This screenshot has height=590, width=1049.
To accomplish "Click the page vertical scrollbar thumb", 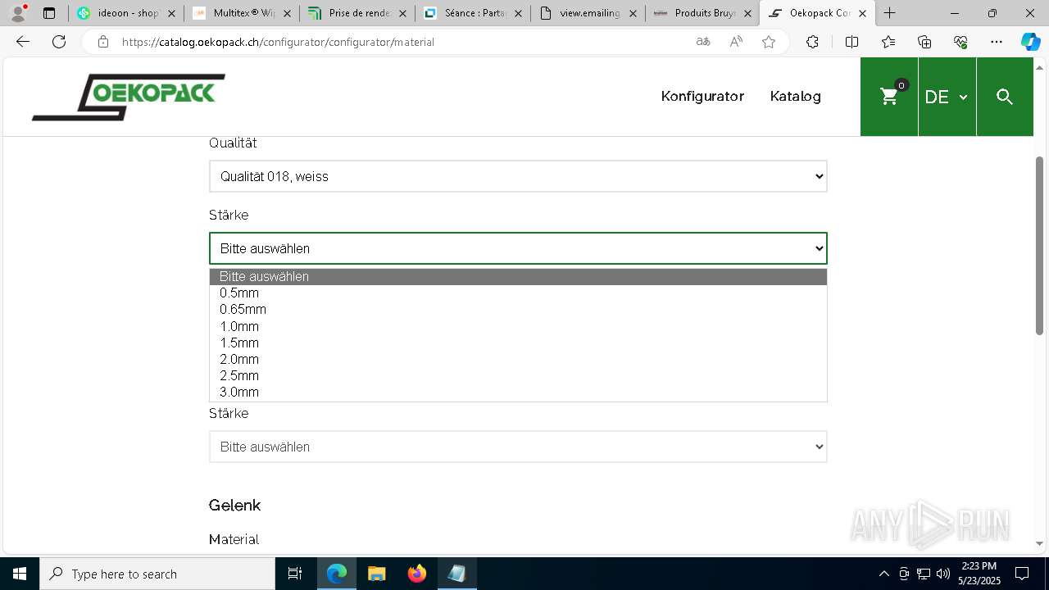I will 1039,245.
